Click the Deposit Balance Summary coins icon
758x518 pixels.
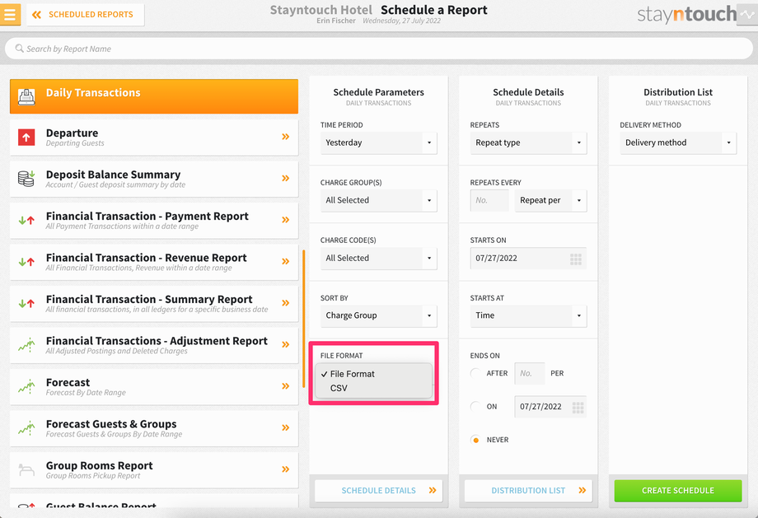tap(26, 179)
